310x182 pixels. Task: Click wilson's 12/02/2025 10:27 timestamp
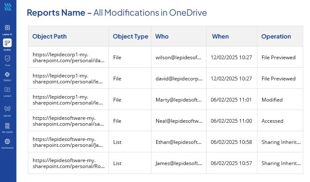tap(231, 58)
